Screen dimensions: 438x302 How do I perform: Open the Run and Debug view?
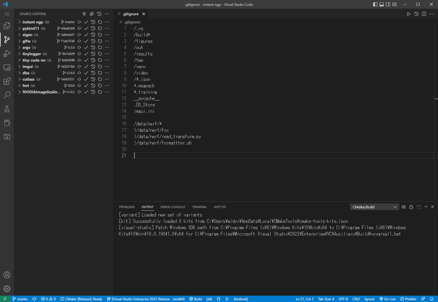7,54
